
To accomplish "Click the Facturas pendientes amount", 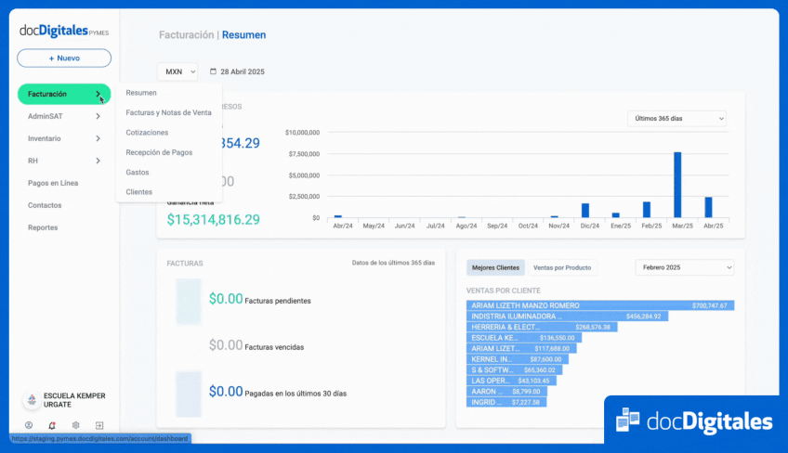I will click(226, 299).
